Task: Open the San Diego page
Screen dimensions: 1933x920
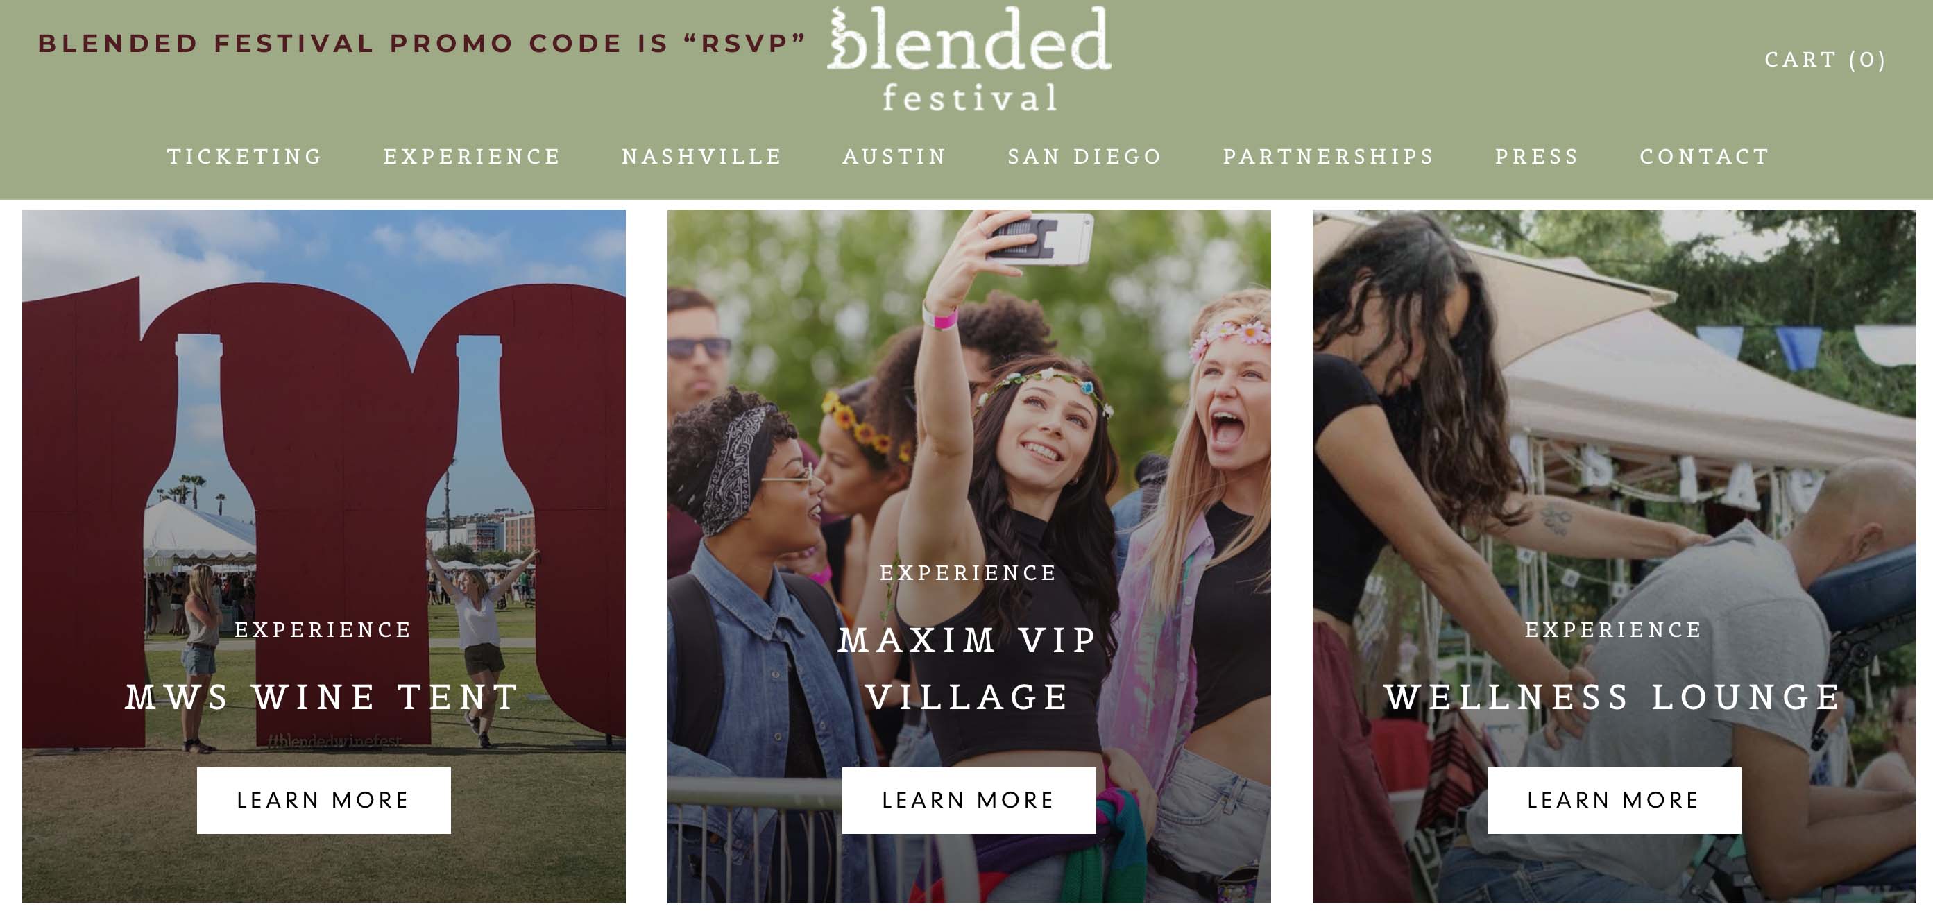Action: tap(1084, 156)
